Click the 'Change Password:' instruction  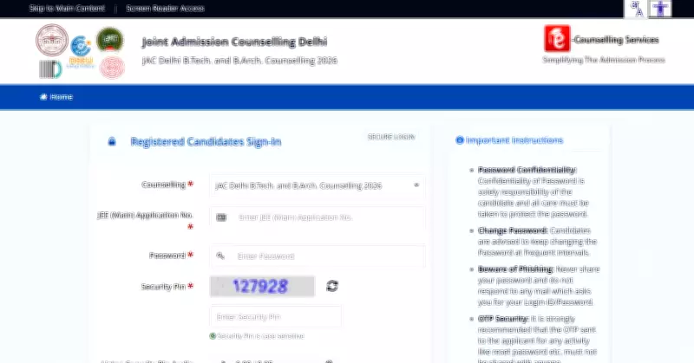pyautogui.click(x=513, y=230)
